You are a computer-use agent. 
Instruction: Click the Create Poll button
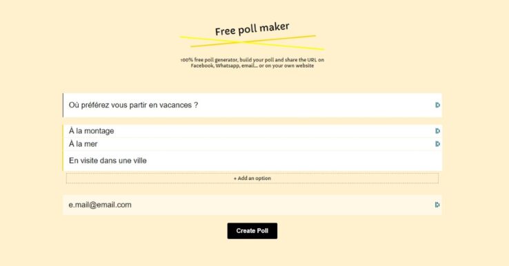click(252, 231)
